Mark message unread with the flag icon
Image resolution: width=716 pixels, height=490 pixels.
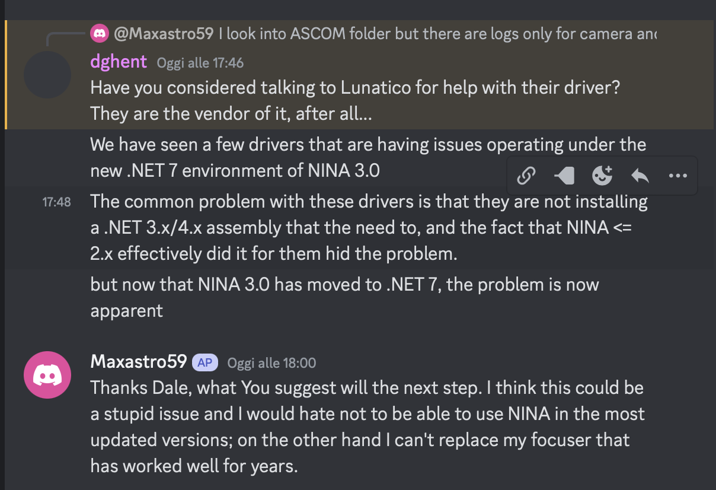pos(564,176)
